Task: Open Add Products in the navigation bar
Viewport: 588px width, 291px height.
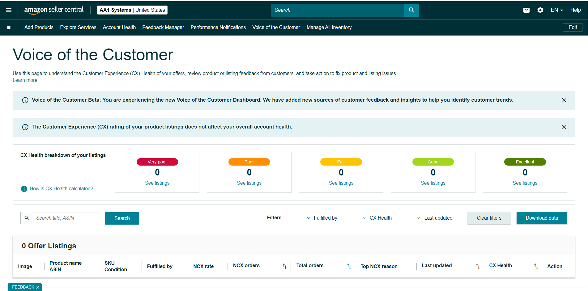Action: click(39, 27)
